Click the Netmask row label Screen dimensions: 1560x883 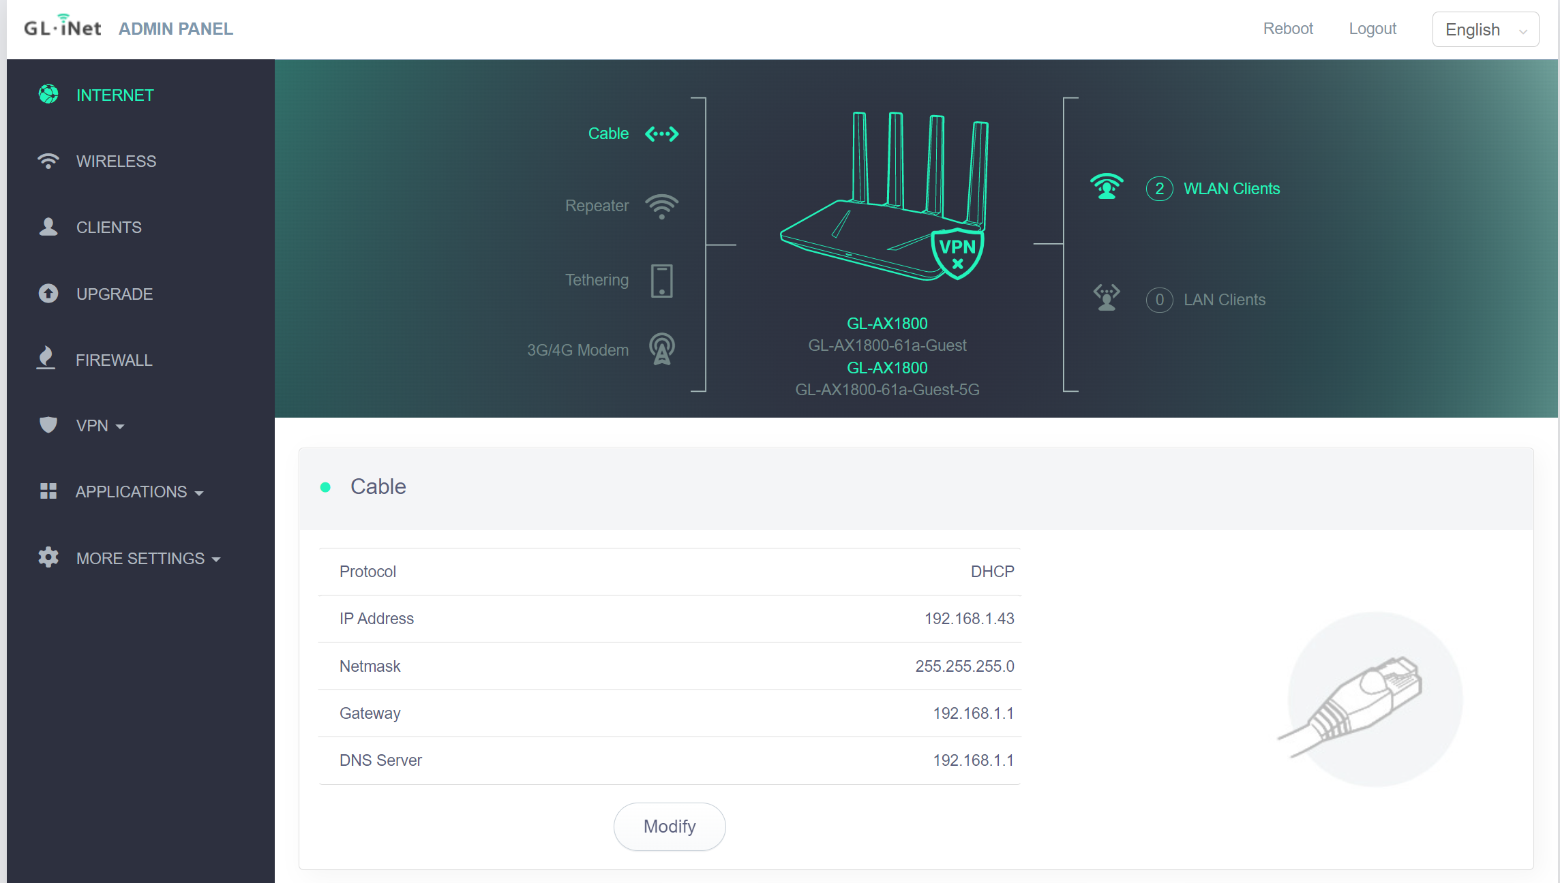pos(370,666)
